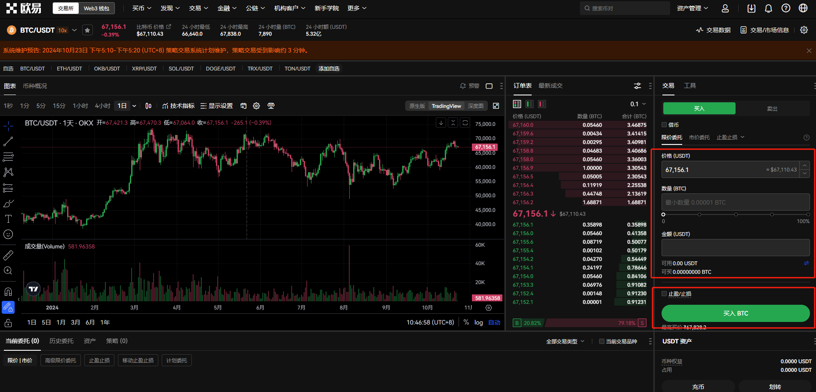Show both bids and asks view
The width and height of the screenshot is (816, 392).
[x=517, y=104]
